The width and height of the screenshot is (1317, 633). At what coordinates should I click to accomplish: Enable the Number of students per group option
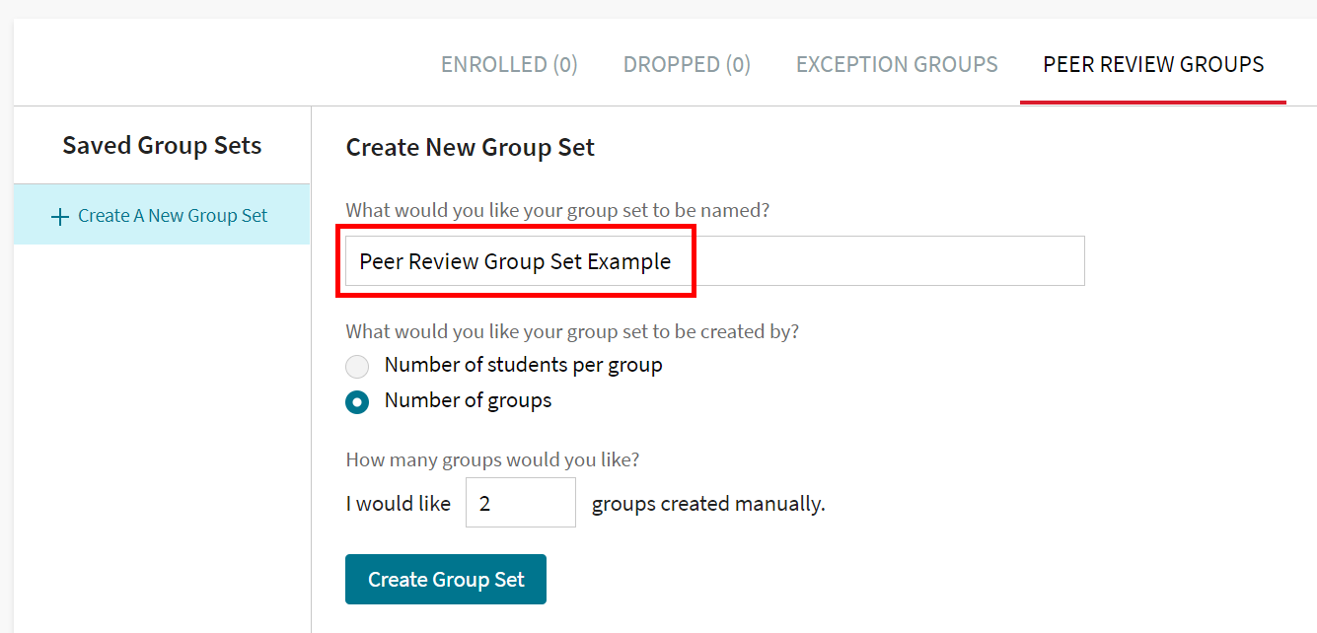pos(357,366)
